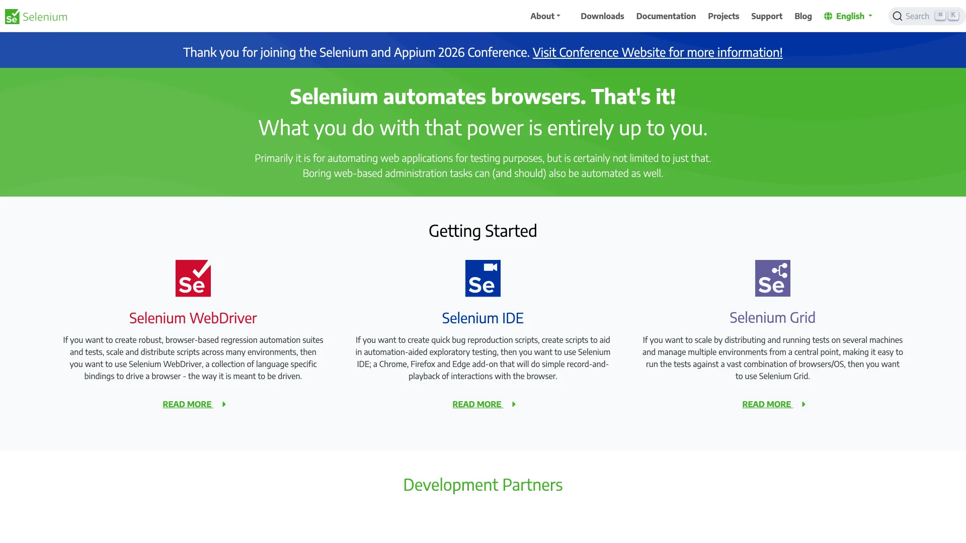Open the Downloads page
The image size is (966, 543).
pos(602,16)
